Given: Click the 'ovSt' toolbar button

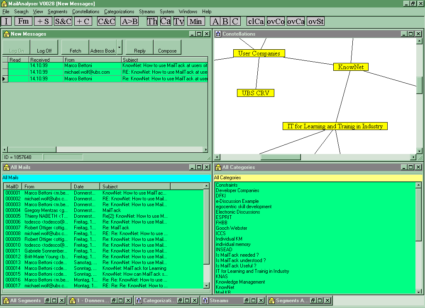Looking at the screenshot, I should pos(316,21).
